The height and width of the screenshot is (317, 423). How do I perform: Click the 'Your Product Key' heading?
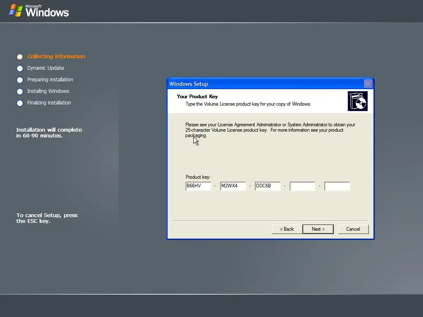pyautogui.click(x=197, y=97)
